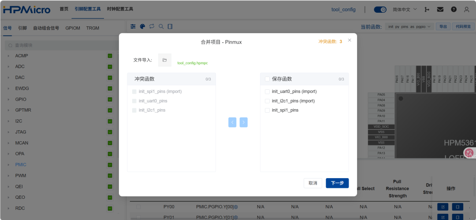Click pin PA12 on the chip diagram

click(x=381, y=148)
